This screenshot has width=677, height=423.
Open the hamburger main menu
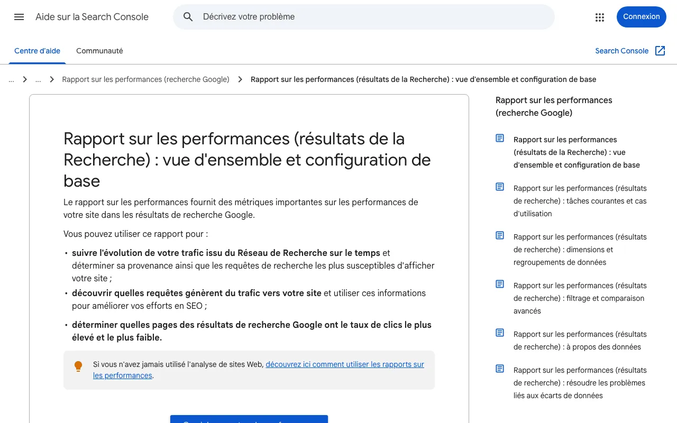19,17
